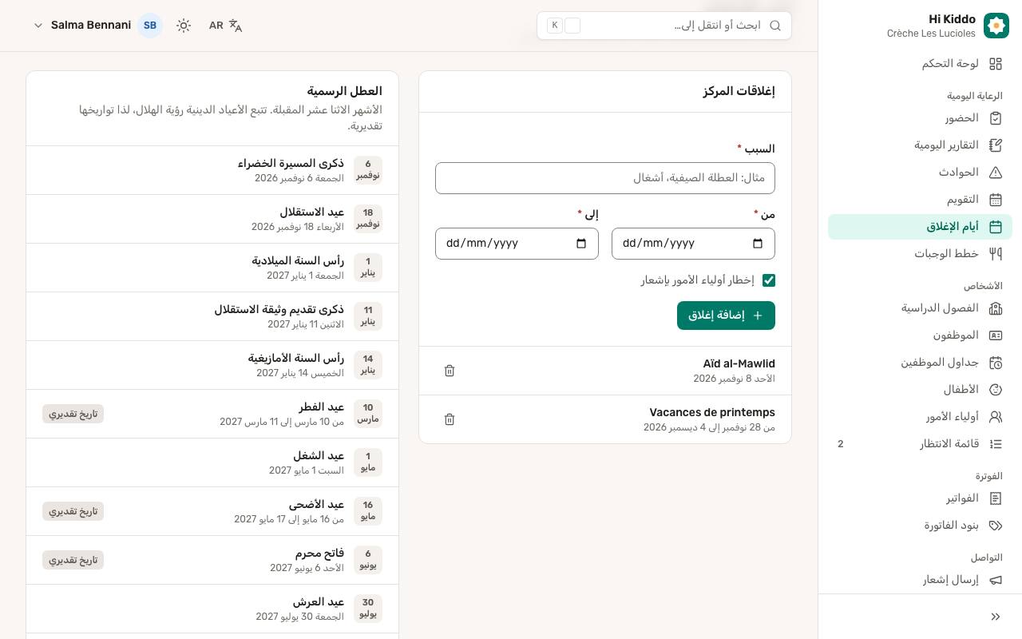Open لوحة التحكم in the sidebar
The width and height of the screenshot is (1022, 639).
[920, 64]
